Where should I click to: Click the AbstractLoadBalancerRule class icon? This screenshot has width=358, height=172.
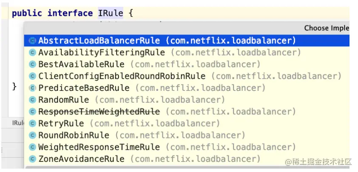coord(32,41)
